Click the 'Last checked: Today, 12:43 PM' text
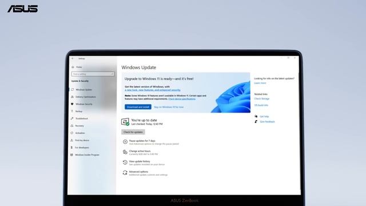 pyautogui.click(x=147, y=124)
